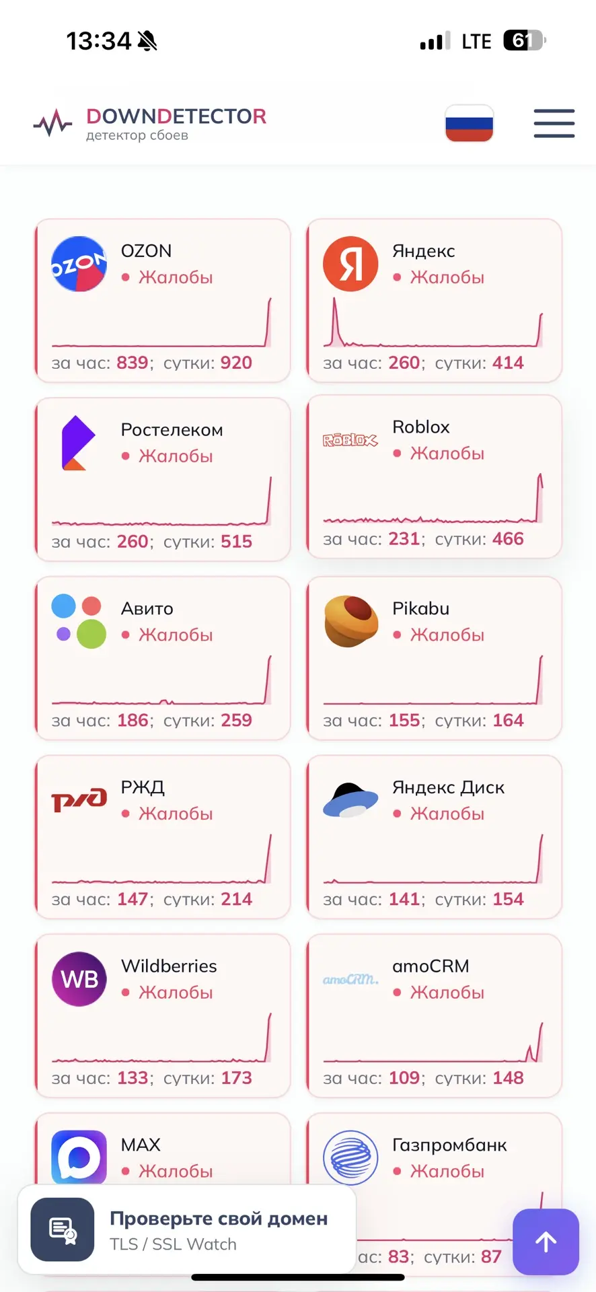Tap the Pikabu cookie icon
This screenshot has height=1292, width=596.
click(x=350, y=621)
